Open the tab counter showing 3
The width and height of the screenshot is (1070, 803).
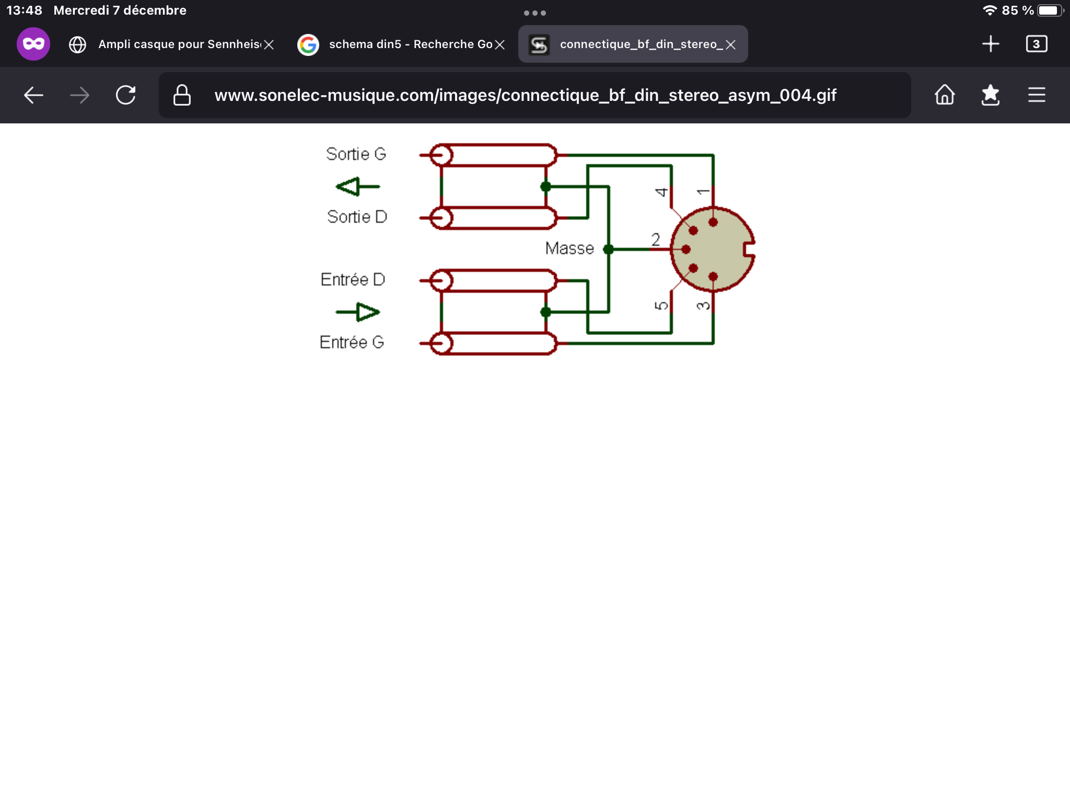click(1037, 44)
